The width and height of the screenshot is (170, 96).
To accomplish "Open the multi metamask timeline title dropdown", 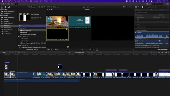I will pyautogui.click(x=80, y=52).
